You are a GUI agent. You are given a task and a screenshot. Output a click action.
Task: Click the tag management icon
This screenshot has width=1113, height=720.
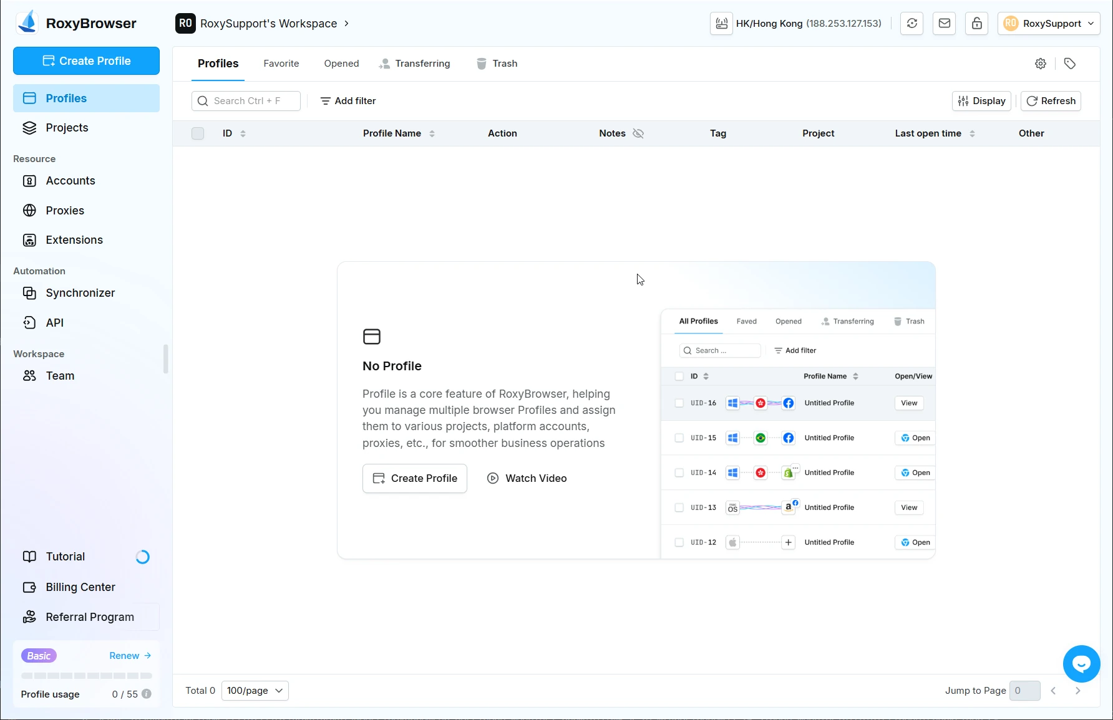tap(1069, 64)
